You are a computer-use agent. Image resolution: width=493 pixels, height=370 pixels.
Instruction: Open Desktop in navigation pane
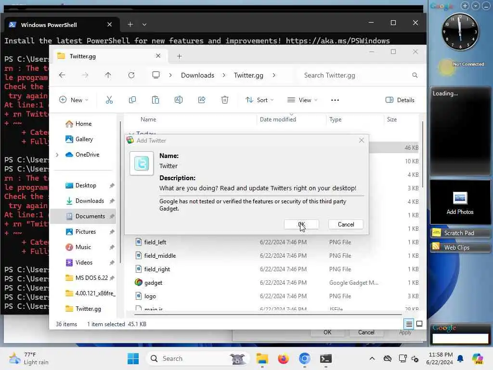point(86,185)
